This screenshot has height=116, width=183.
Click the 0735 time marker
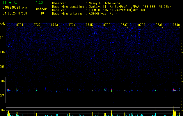89,25
